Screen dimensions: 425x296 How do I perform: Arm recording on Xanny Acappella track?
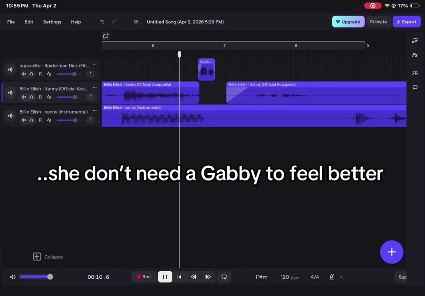pyautogui.click(x=40, y=97)
